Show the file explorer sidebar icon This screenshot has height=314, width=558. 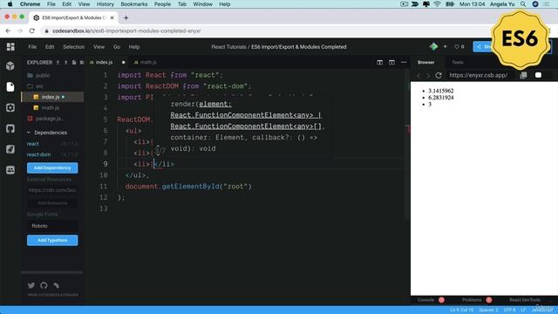pyautogui.click(x=10, y=87)
